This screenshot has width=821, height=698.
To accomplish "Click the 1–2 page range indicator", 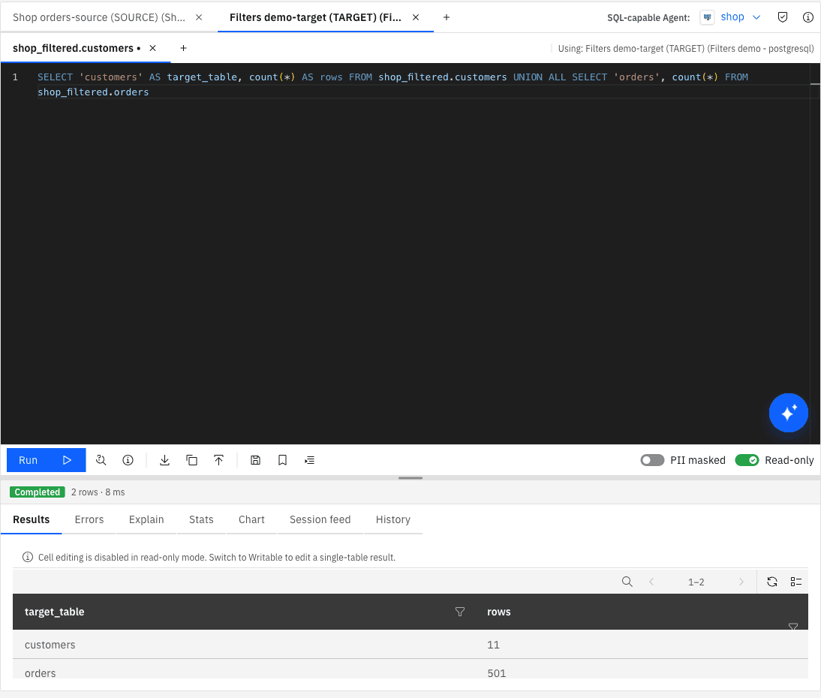I will click(x=696, y=582).
